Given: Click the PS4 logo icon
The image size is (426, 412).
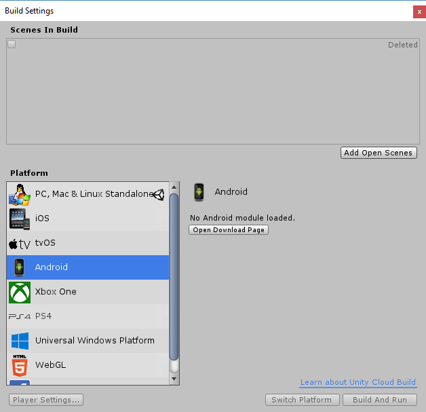Looking at the screenshot, I should click(x=20, y=316).
